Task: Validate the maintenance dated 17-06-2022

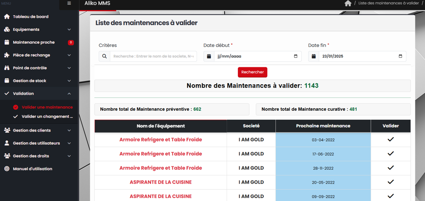Action: [390, 154]
